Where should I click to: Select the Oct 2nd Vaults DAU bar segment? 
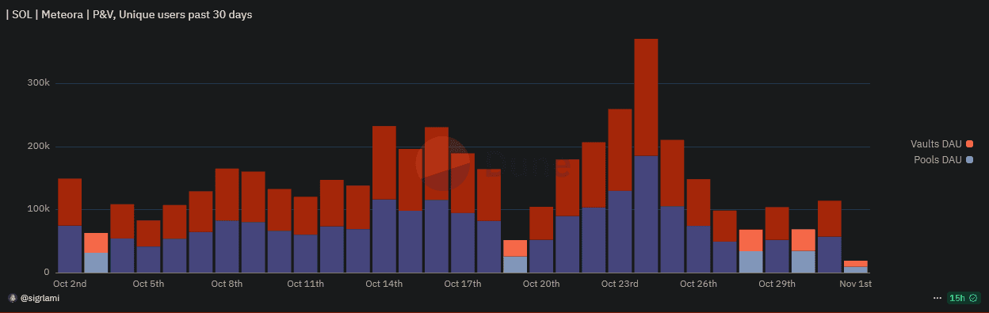point(70,202)
